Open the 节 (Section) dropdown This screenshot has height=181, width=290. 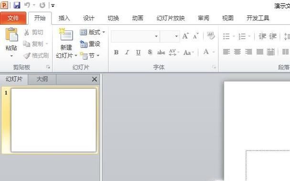(90, 55)
